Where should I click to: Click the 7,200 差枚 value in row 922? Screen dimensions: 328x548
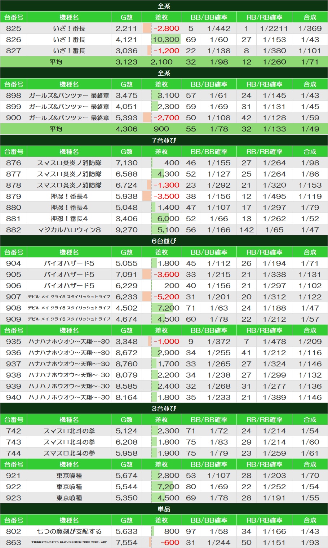point(168,487)
